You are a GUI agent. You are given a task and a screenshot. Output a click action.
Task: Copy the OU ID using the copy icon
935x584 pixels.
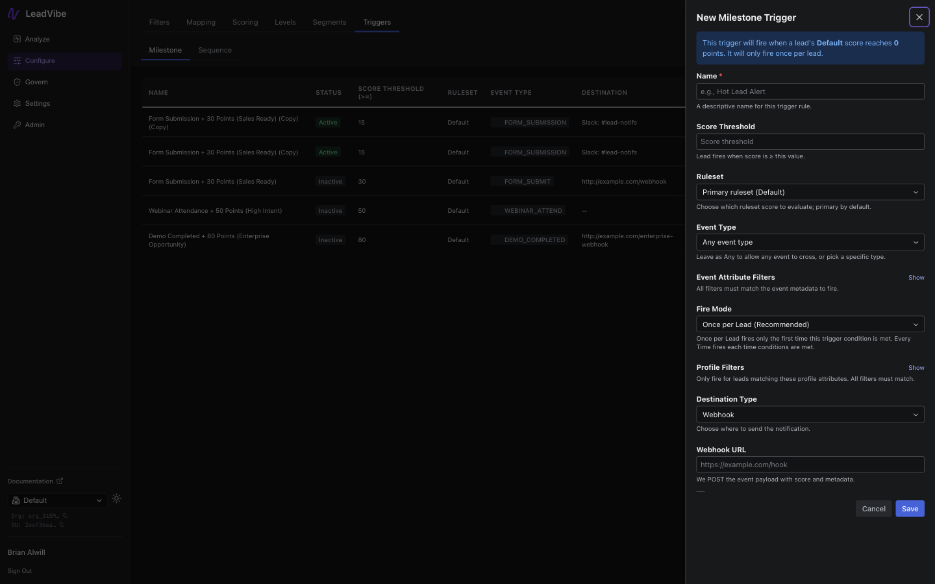[x=62, y=525]
